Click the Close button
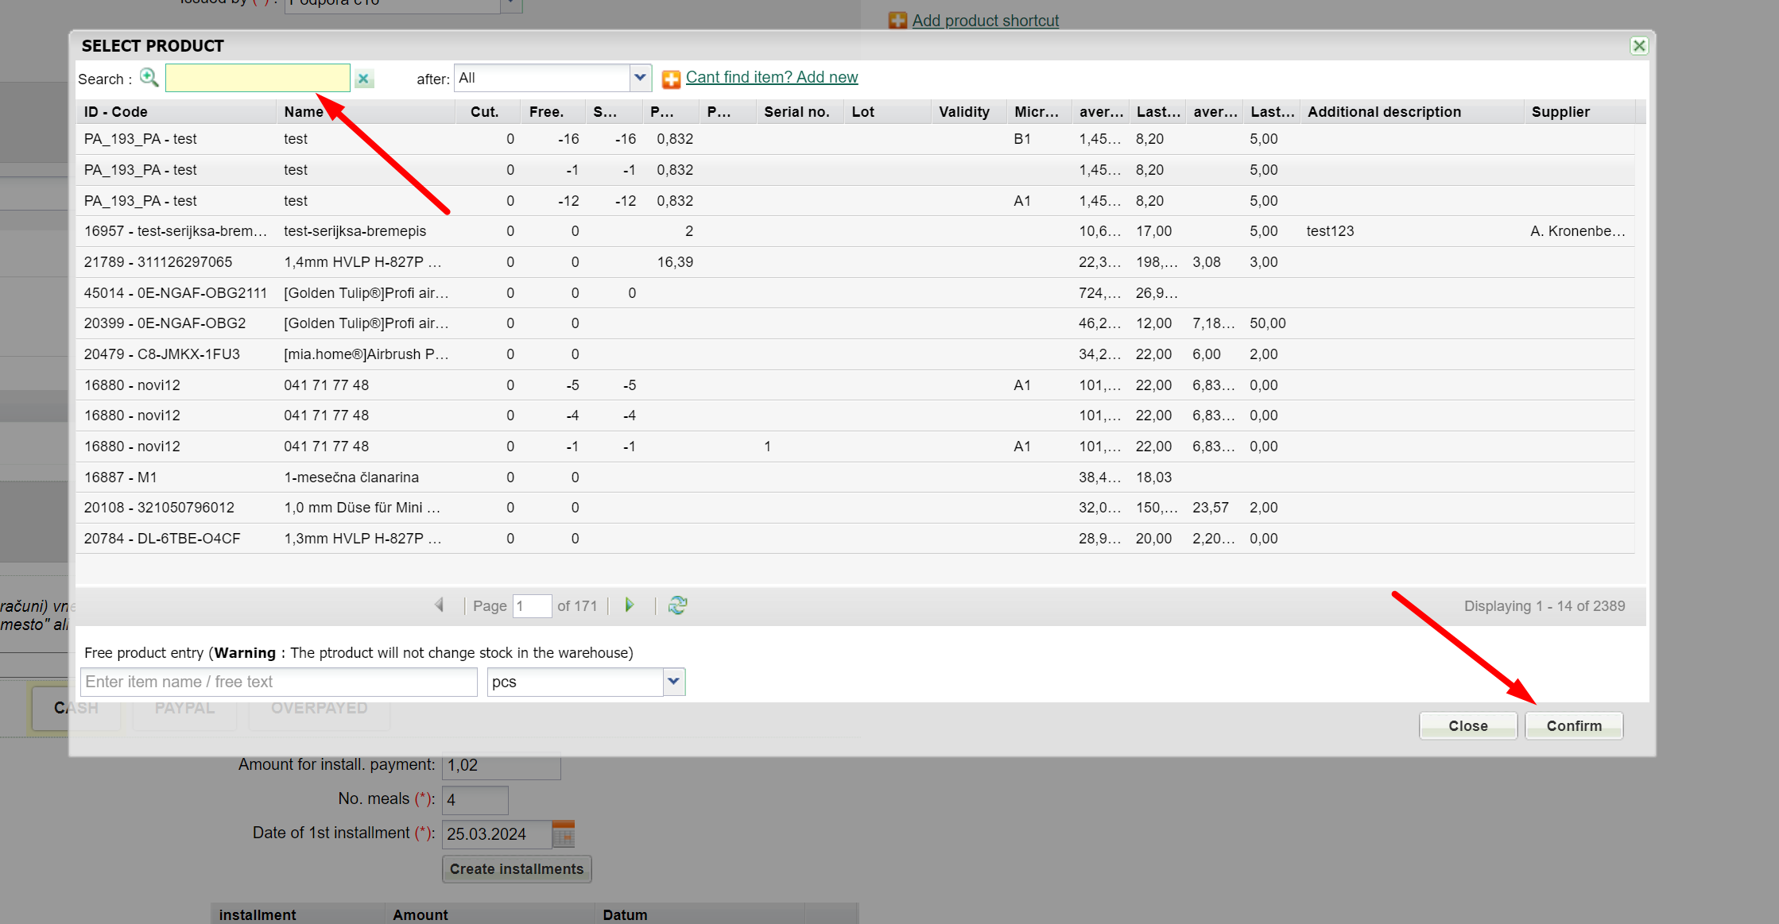 [1467, 725]
